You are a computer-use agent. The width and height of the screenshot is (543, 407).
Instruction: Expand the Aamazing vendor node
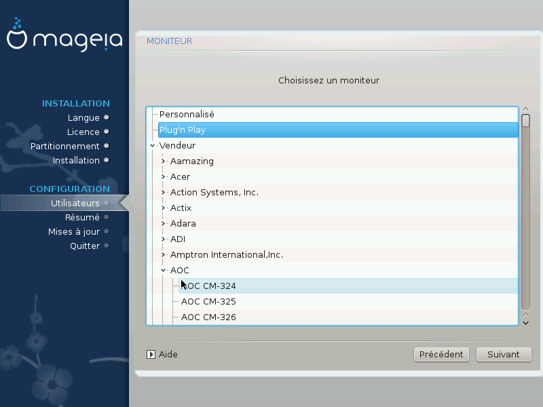click(163, 161)
